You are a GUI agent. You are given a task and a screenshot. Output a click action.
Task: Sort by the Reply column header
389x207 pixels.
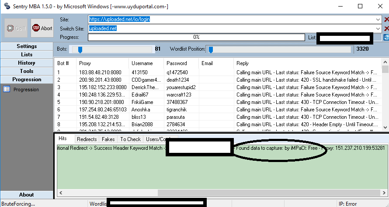tap(307, 63)
